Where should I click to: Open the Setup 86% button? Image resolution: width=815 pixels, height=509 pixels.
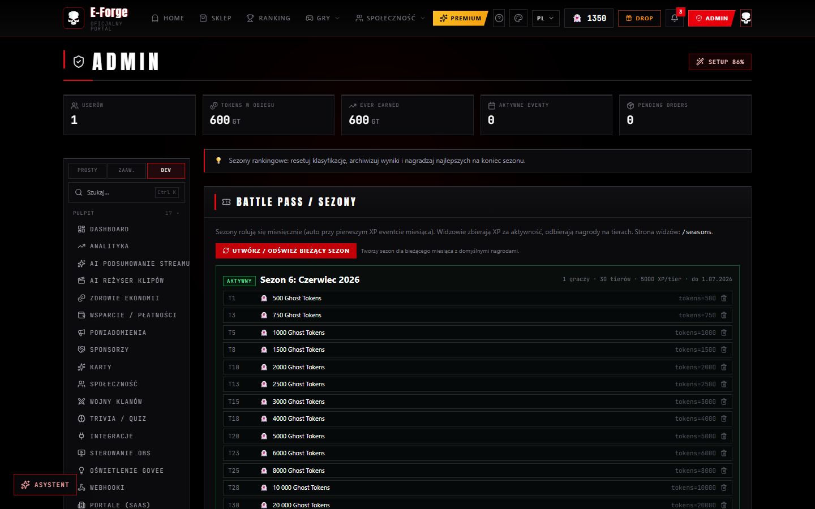coord(720,62)
